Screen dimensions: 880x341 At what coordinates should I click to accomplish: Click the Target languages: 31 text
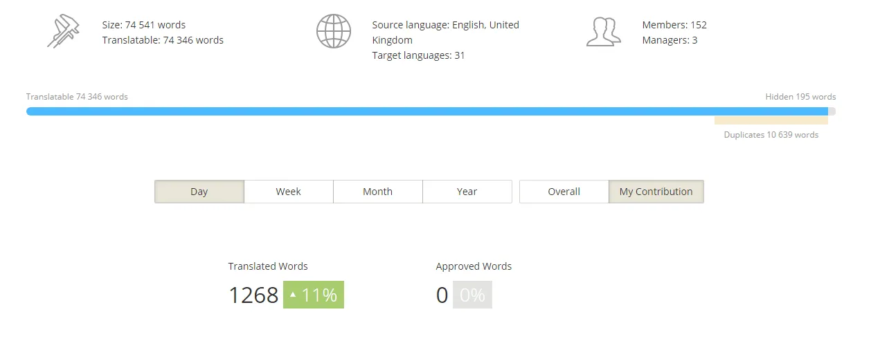coord(418,55)
